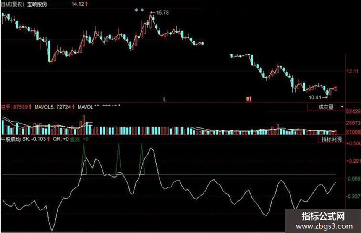Select the 宝硕股份 stock name
This screenshot has height=233, width=361.
coord(37,4)
